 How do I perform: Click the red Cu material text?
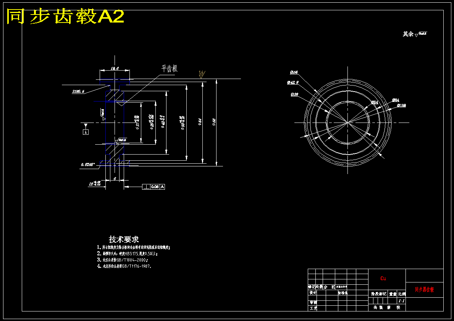pyautogui.click(x=383, y=279)
